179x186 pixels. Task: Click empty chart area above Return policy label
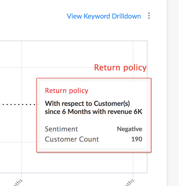81,54
